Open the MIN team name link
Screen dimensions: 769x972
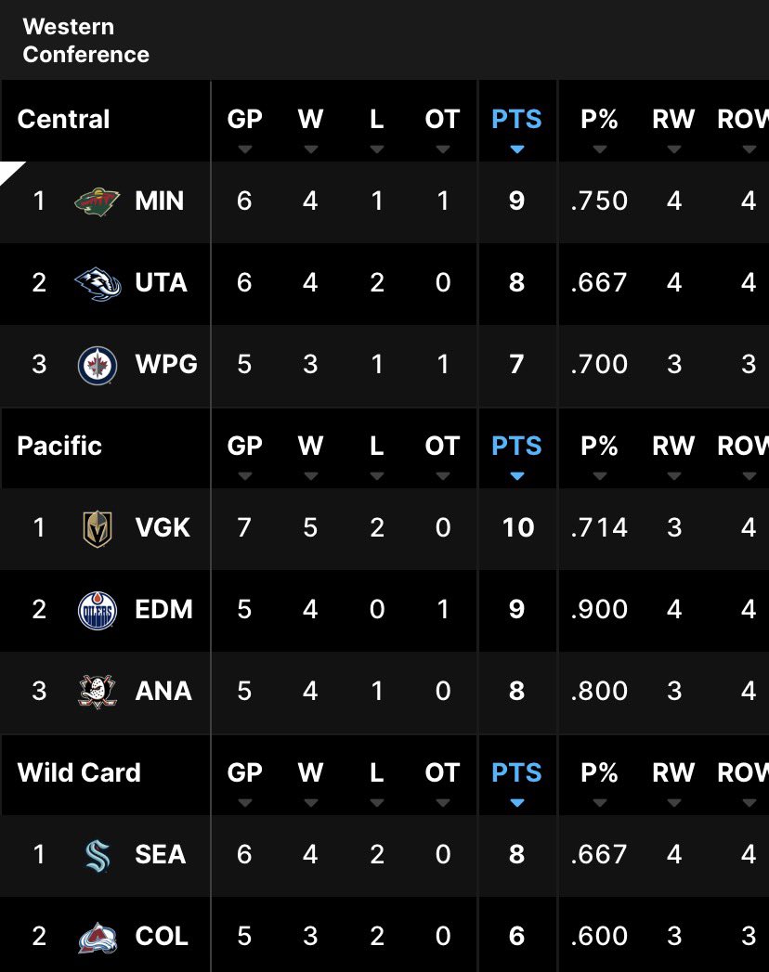tap(160, 201)
